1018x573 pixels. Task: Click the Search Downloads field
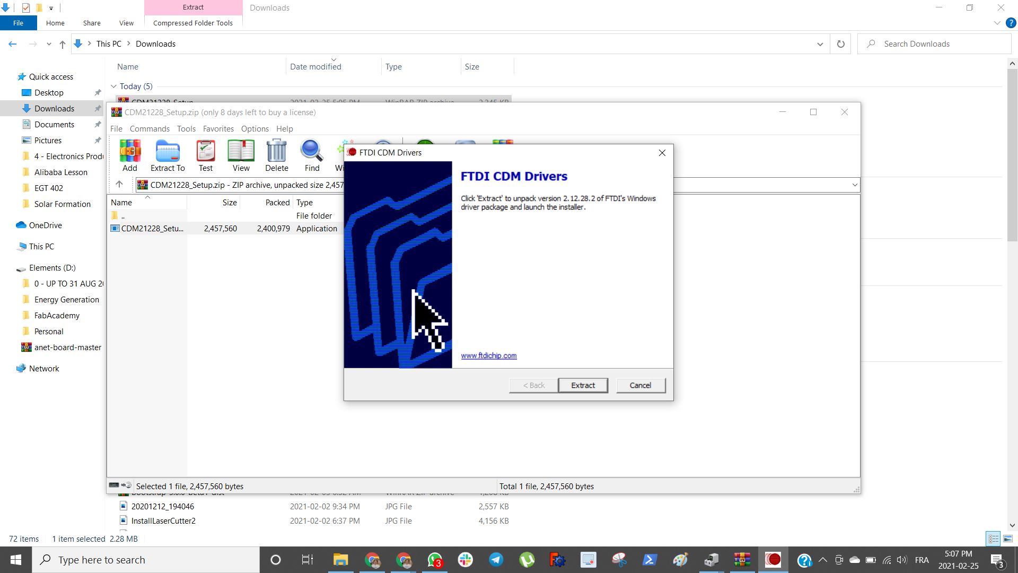click(934, 44)
